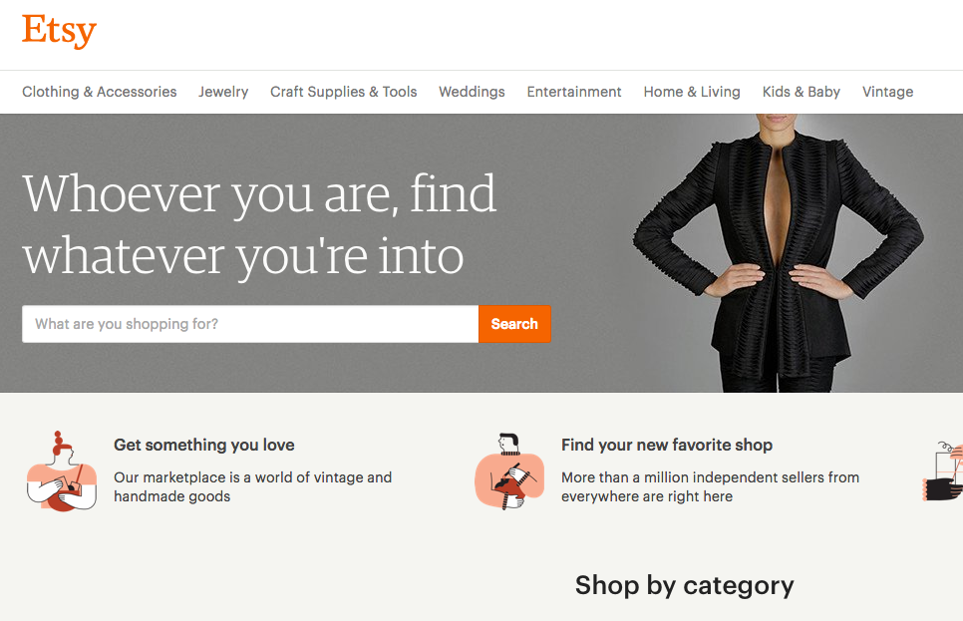Focus the 'What are you shopping for?' field
This screenshot has width=963, height=621.
pos(250,324)
